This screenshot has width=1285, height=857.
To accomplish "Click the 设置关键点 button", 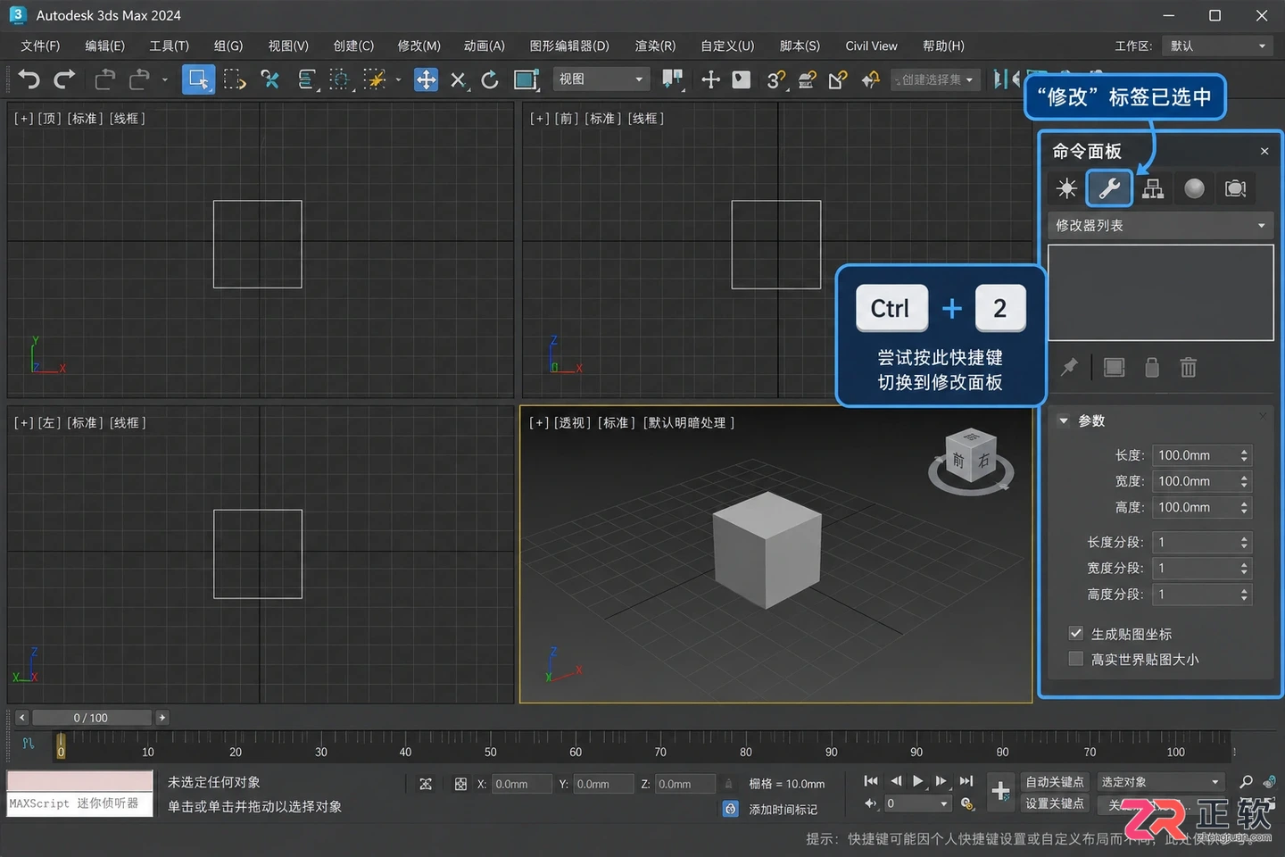I will pos(1054,803).
